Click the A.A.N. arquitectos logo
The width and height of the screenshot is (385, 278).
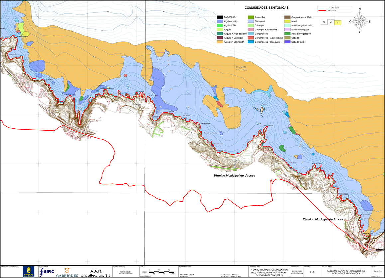pyautogui.click(x=96, y=273)
